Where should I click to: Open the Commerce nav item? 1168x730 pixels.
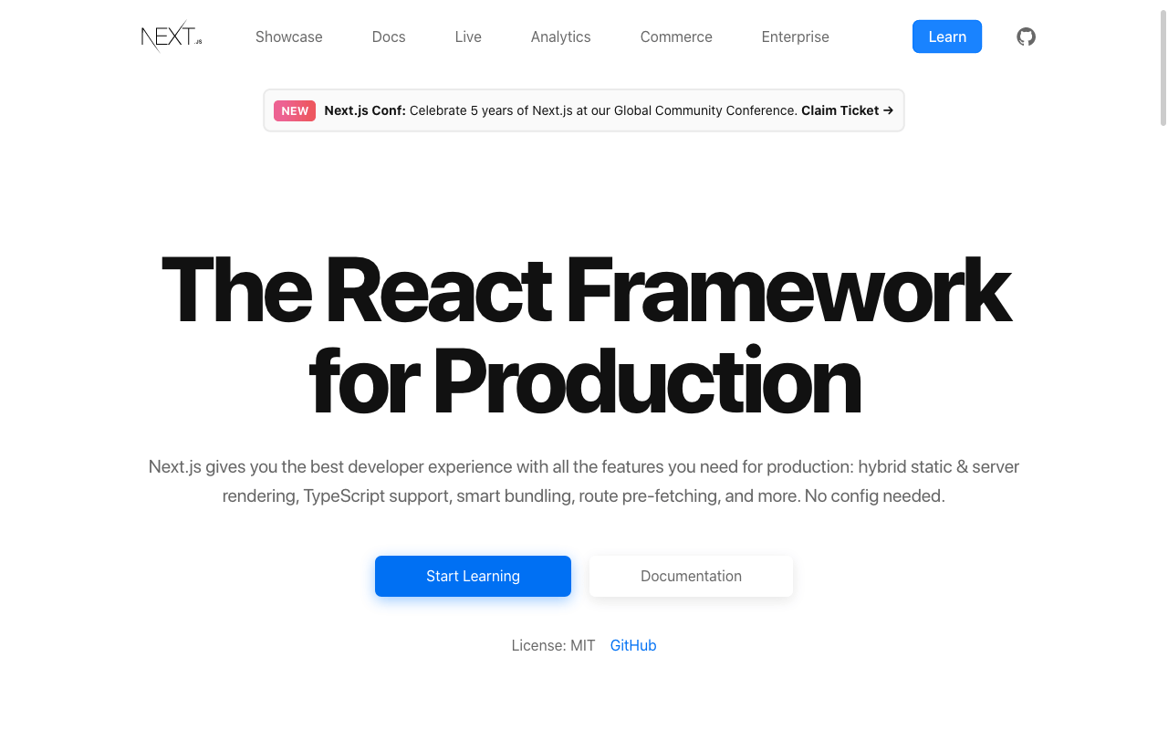(676, 36)
